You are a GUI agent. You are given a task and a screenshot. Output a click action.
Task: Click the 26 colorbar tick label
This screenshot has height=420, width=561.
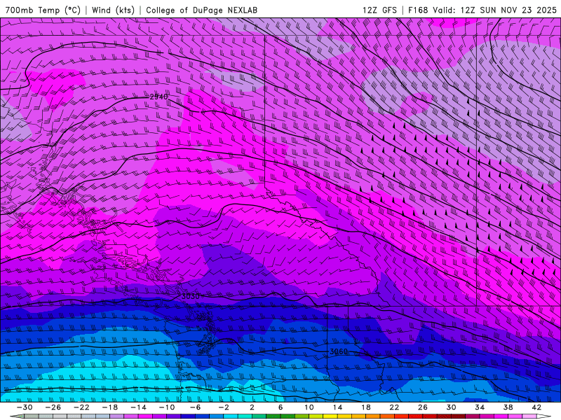pyautogui.click(x=423, y=407)
